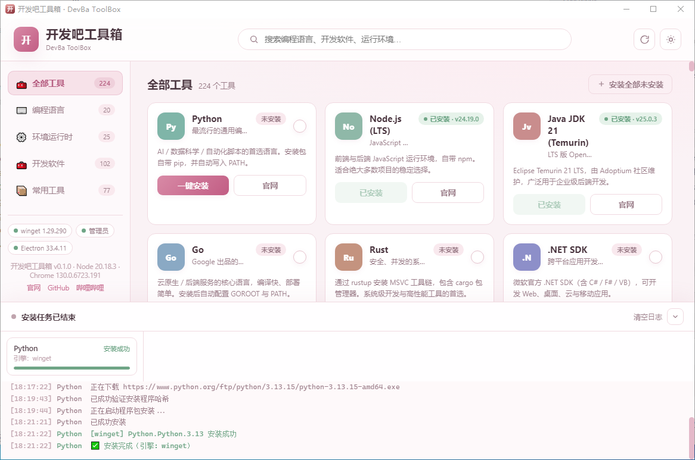Click the Java JDK 'Jv' tool icon
This screenshot has height=460, width=695.
coord(527,126)
